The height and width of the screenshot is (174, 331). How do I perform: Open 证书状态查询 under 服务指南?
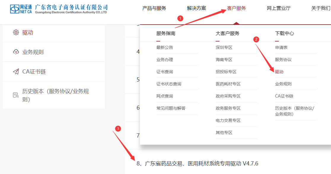pos(169,84)
